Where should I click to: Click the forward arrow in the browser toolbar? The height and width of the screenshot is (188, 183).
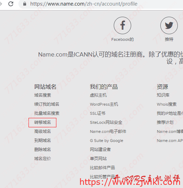[1, 4]
